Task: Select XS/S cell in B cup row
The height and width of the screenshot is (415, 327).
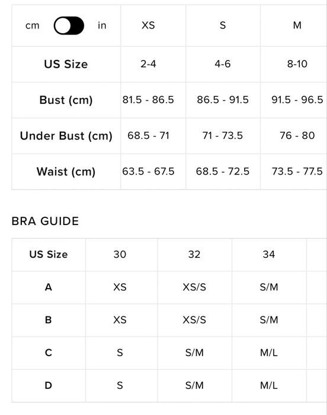Action: [x=194, y=320]
